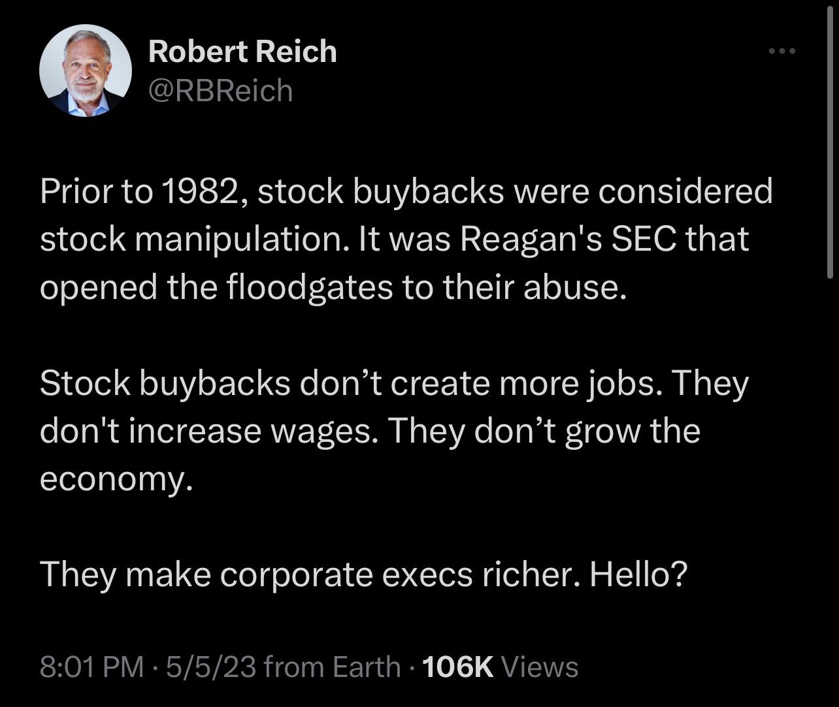Click Robert Reich's profile picture
This screenshot has height=707, width=839.
[86, 71]
